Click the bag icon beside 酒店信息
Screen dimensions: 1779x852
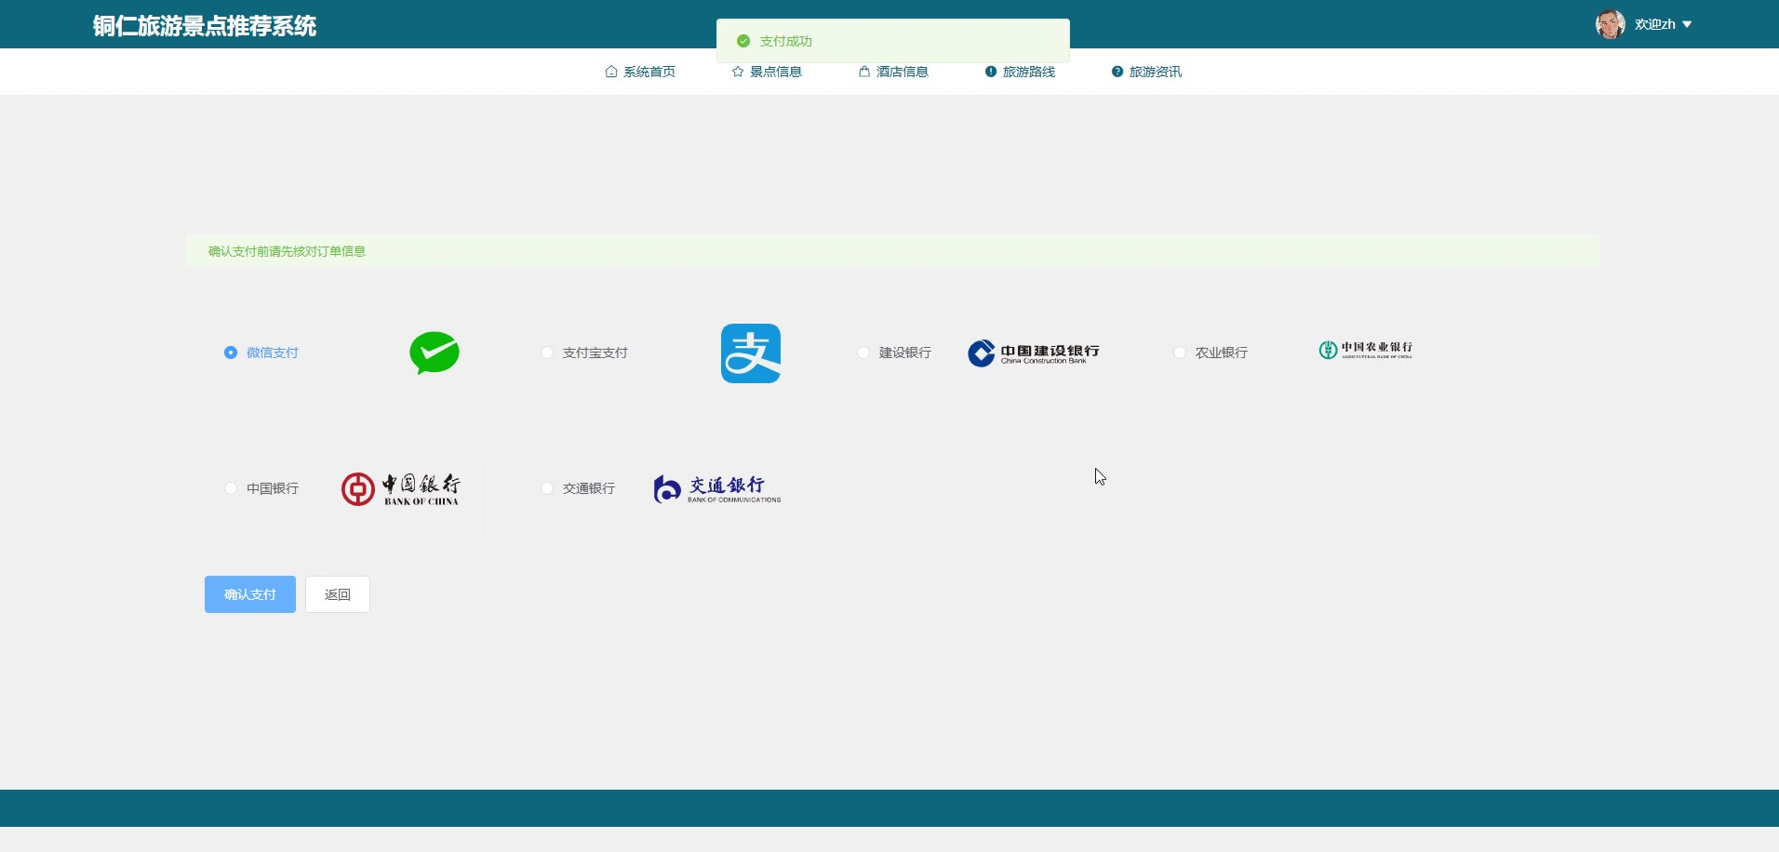coord(864,72)
